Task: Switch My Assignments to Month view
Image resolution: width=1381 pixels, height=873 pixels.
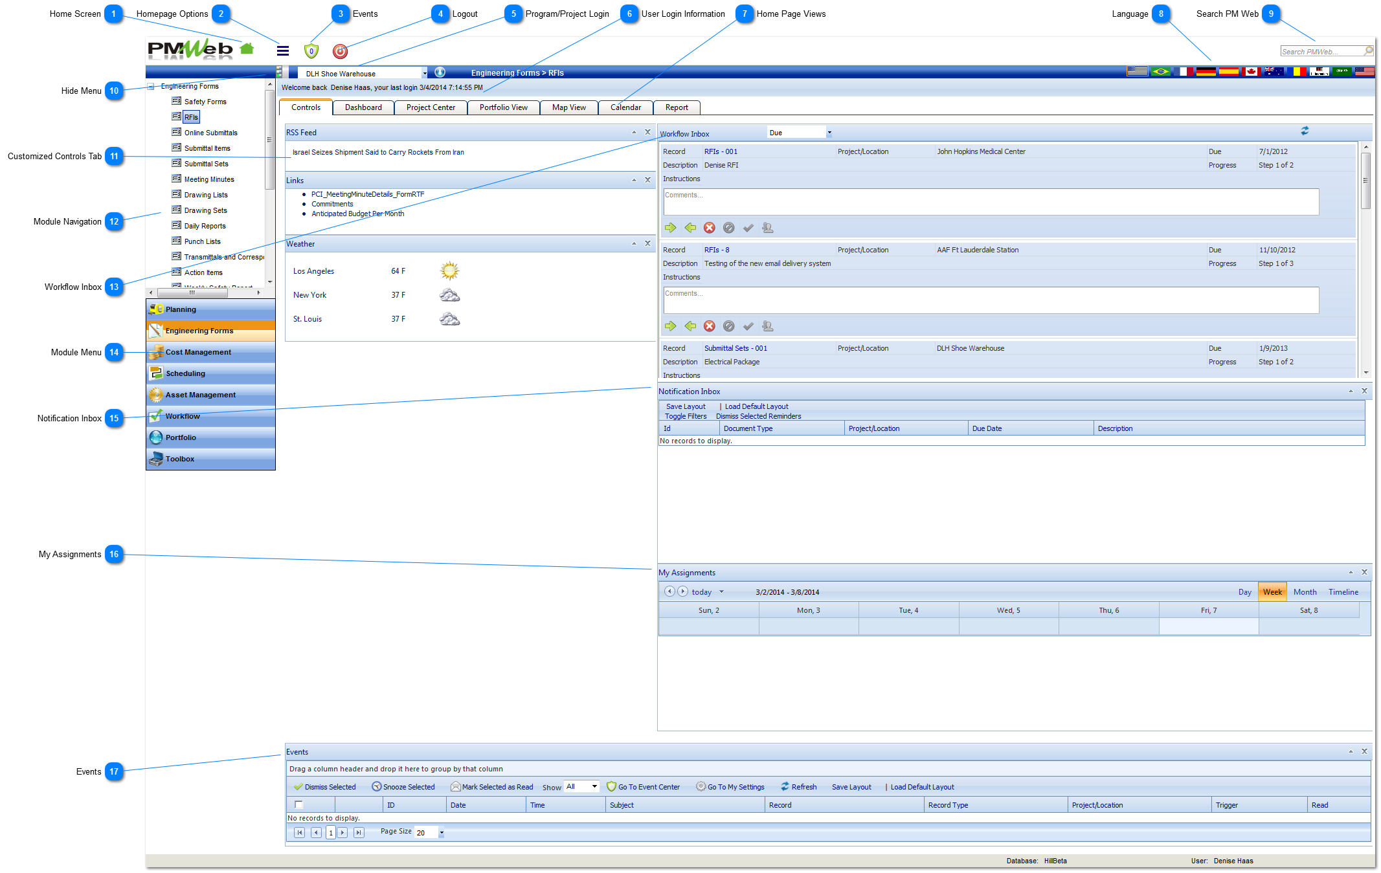Action: (1305, 592)
